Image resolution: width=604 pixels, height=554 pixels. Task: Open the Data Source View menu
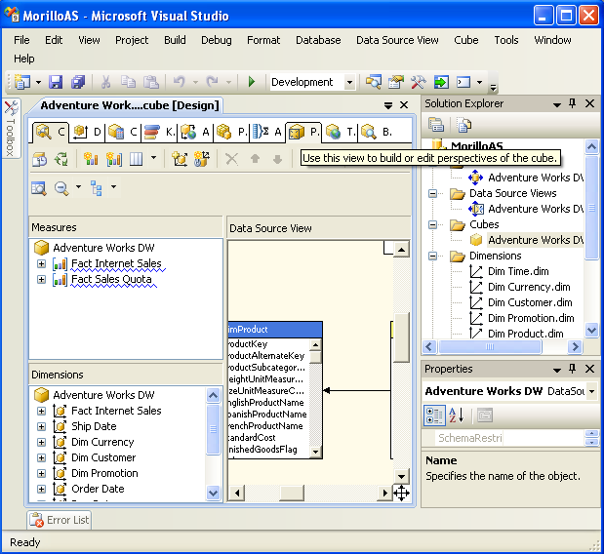pyautogui.click(x=397, y=40)
